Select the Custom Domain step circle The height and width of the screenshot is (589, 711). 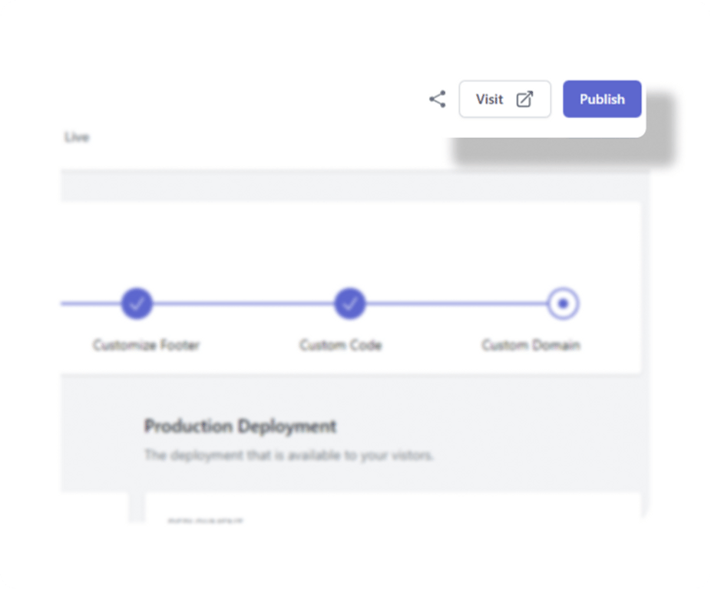coord(563,304)
